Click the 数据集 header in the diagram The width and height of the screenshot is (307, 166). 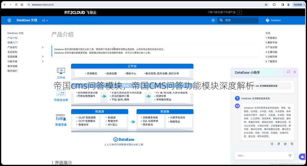(165, 111)
